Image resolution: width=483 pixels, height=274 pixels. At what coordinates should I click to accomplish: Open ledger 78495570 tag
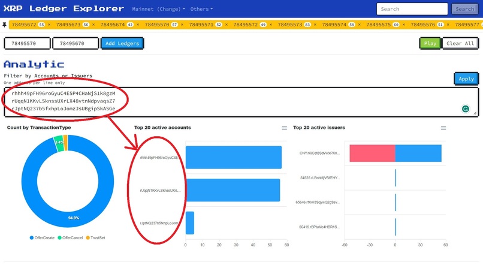[157, 25]
